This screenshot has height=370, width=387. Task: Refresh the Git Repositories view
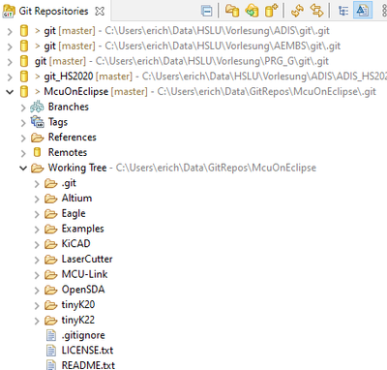(297, 11)
